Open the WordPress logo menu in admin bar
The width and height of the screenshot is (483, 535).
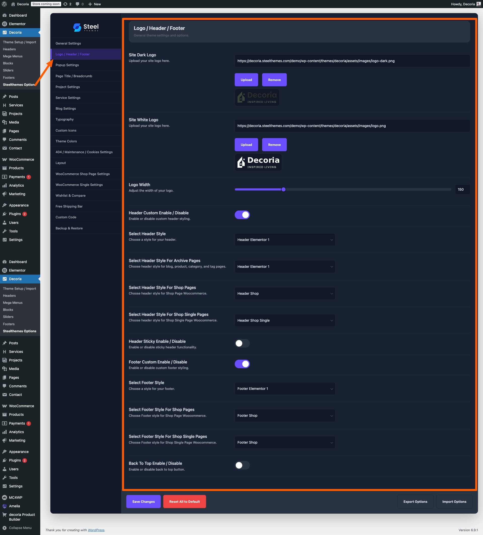tap(4, 4)
